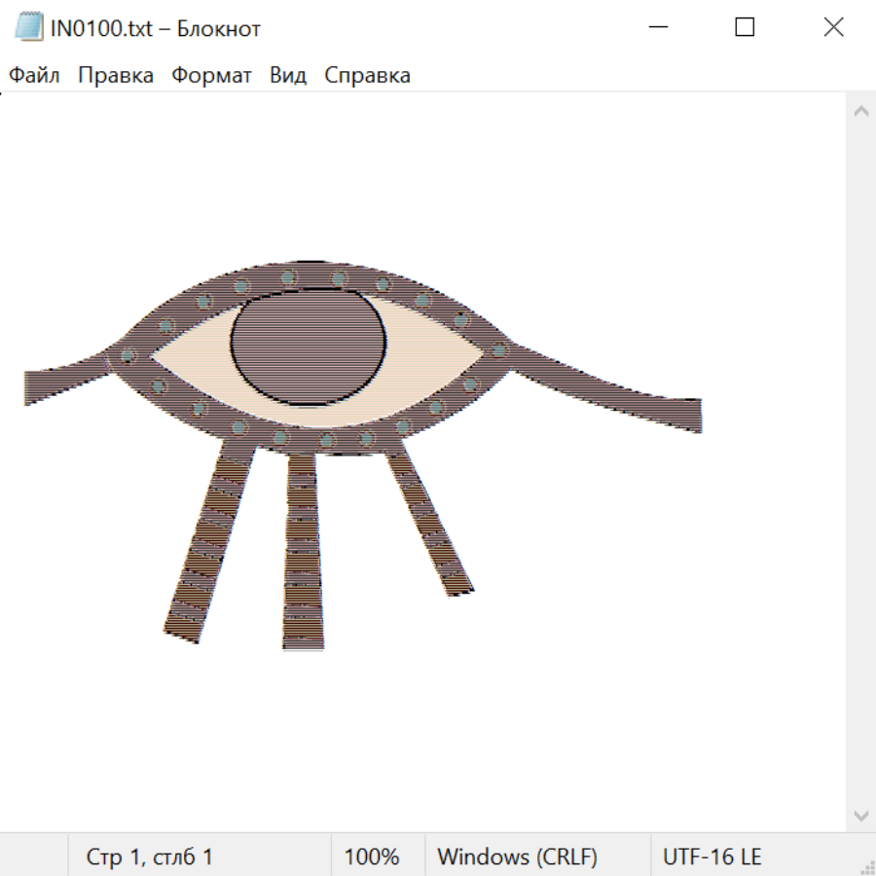Viewport: 876px width, 876px height.
Task: Minimize the Блокнот window
Action: (658, 28)
